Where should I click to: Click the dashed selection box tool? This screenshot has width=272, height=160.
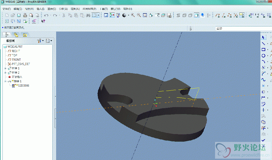[94, 15]
